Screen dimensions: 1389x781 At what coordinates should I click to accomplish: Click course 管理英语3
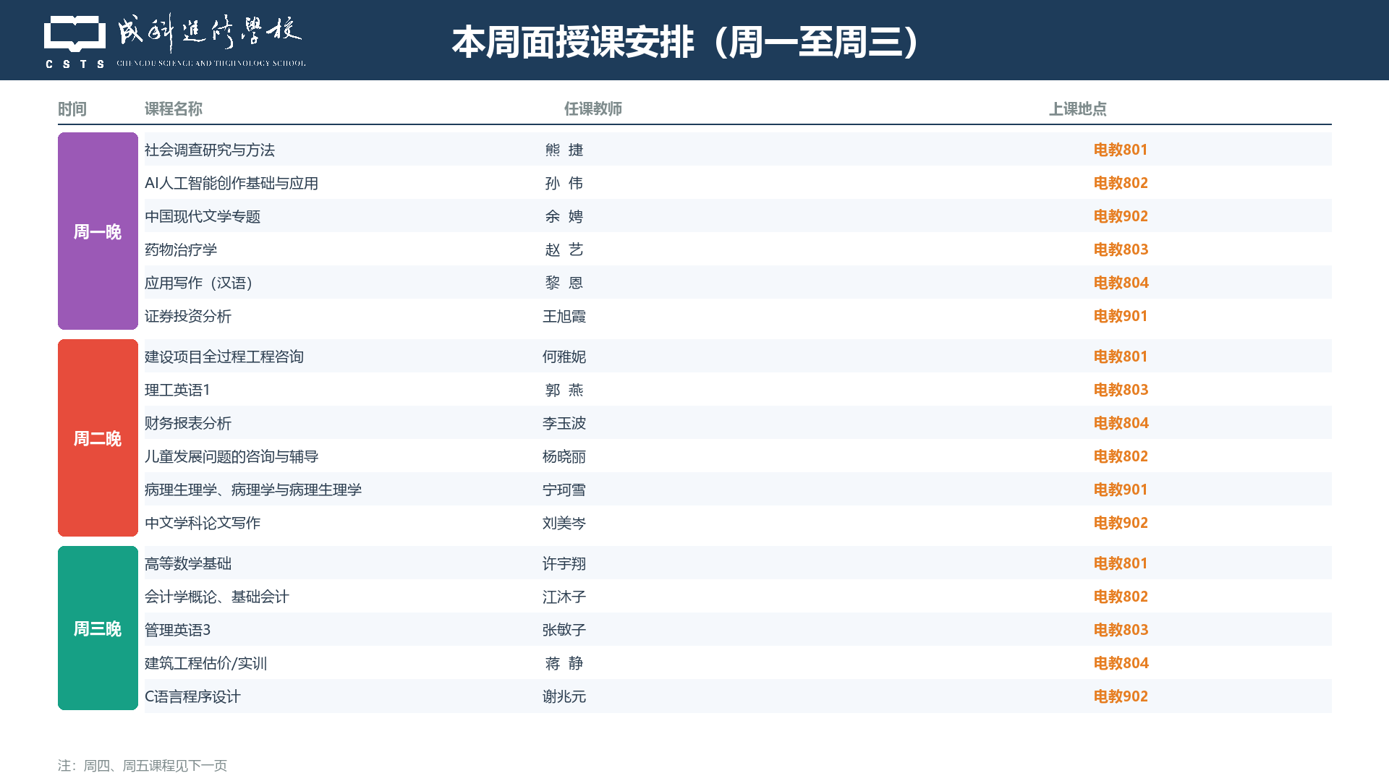click(177, 630)
